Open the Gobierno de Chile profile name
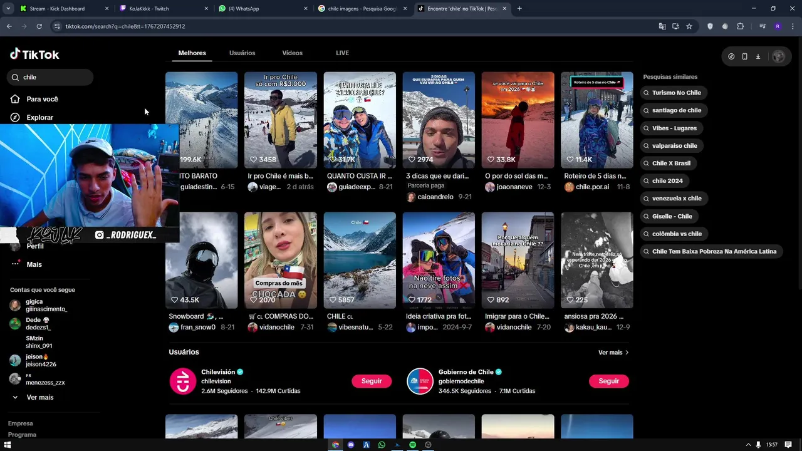 pos(466,372)
